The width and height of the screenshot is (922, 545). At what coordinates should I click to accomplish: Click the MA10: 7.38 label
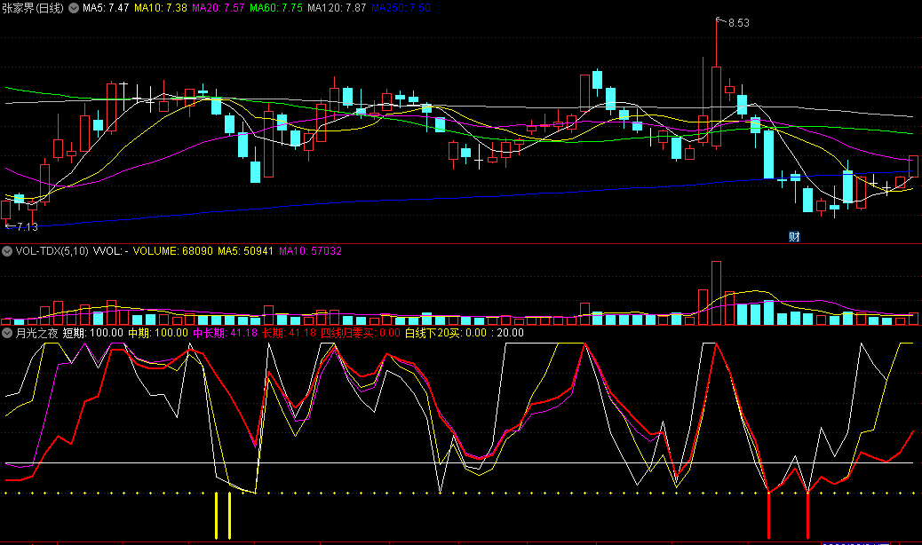[161, 8]
